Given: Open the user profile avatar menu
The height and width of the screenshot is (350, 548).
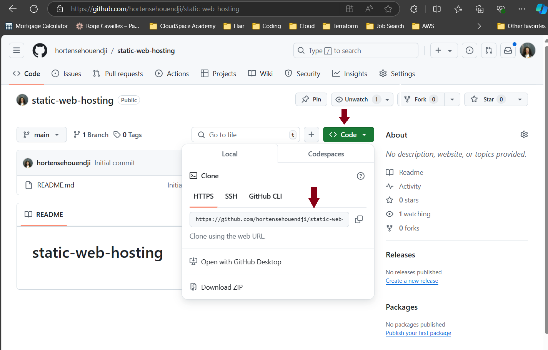Looking at the screenshot, I should pyautogui.click(x=528, y=50).
